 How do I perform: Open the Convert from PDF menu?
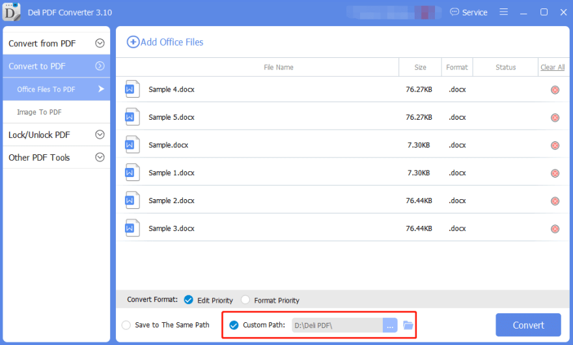pyautogui.click(x=56, y=43)
